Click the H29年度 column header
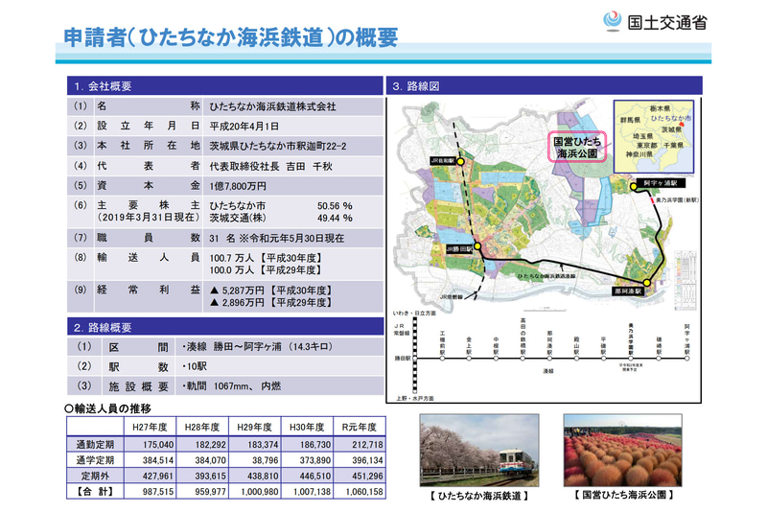767x512 pixels. tap(254, 427)
